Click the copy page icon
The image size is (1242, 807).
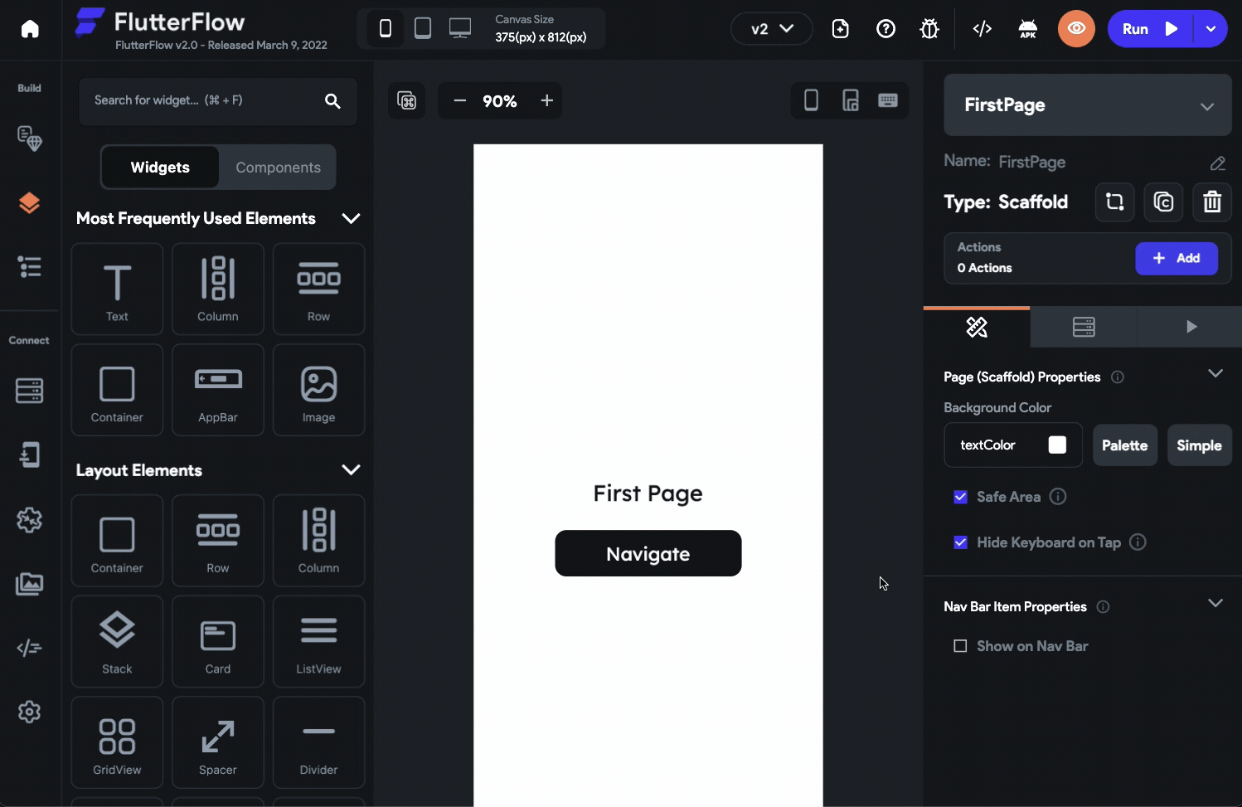pos(1163,202)
